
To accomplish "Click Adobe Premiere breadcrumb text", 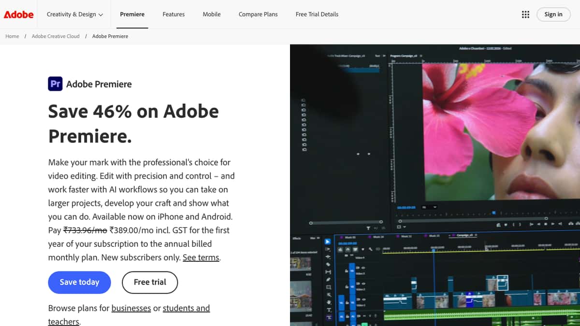I will coord(110,36).
